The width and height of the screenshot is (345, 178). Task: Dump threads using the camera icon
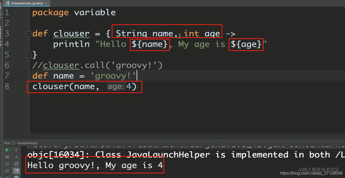click(7, 171)
